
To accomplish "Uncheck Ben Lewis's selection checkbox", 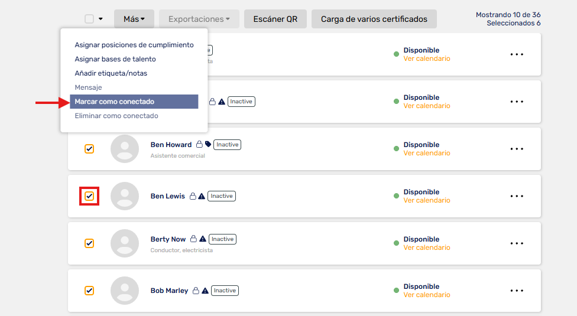I will point(89,196).
